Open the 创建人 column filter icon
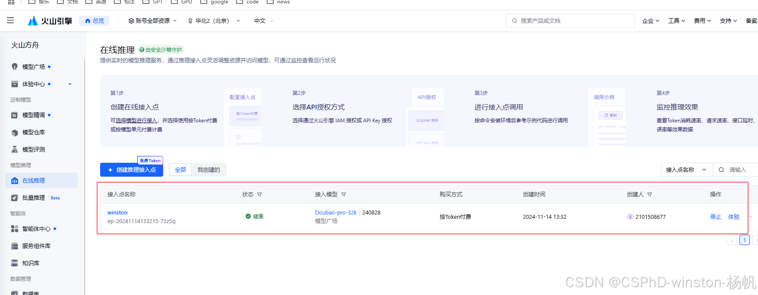 [x=650, y=195]
